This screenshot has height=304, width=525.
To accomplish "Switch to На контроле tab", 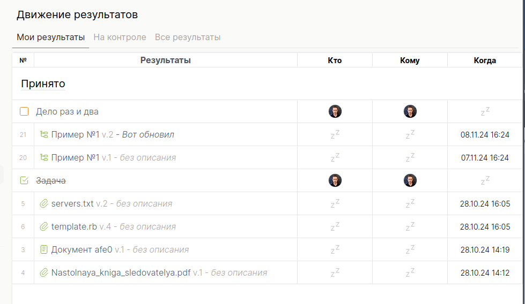I will point(120,37).
